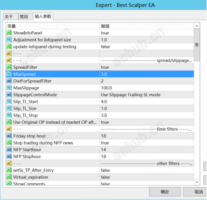Click the DistForSpreadFilter integer type icon
The width and height of the screenshot is (207, 200).
tap(9, 81)
